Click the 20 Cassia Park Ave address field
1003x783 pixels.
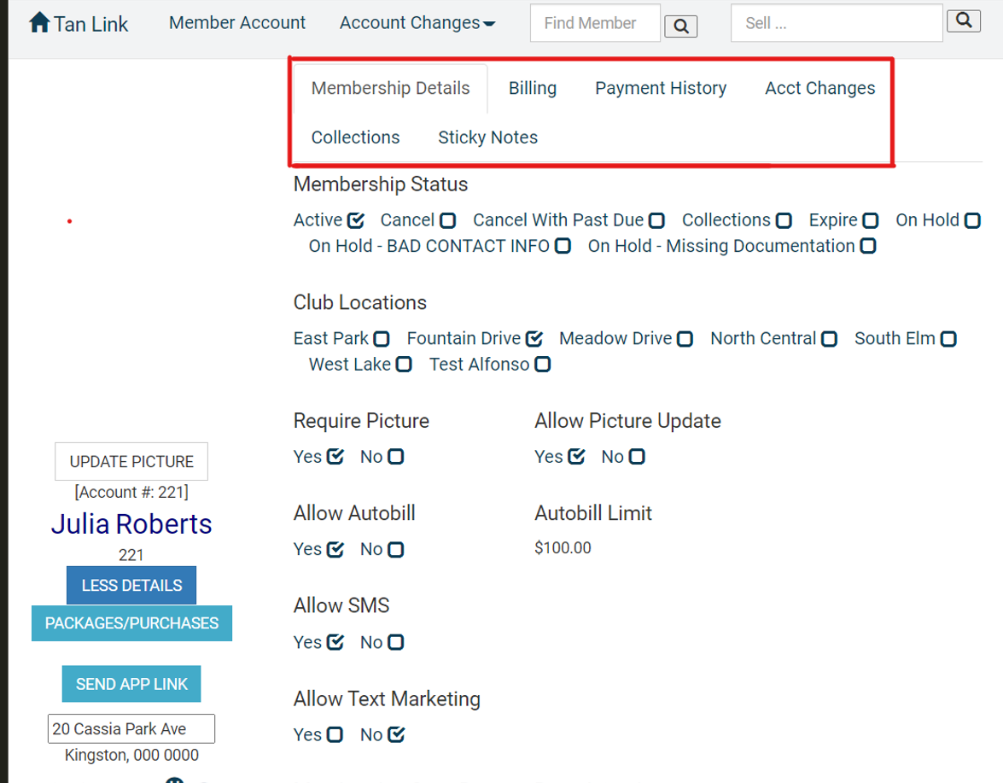tap(131, 728)
